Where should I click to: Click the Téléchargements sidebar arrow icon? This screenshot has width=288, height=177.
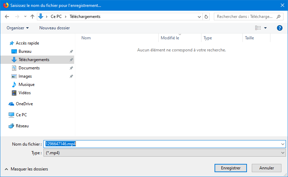coord(14,60)
